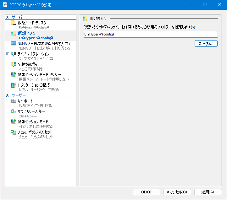The image size is (227, 200).
Task: Click the 拡張セッション モードを使用しない subtext
Action: click(44, 79)
